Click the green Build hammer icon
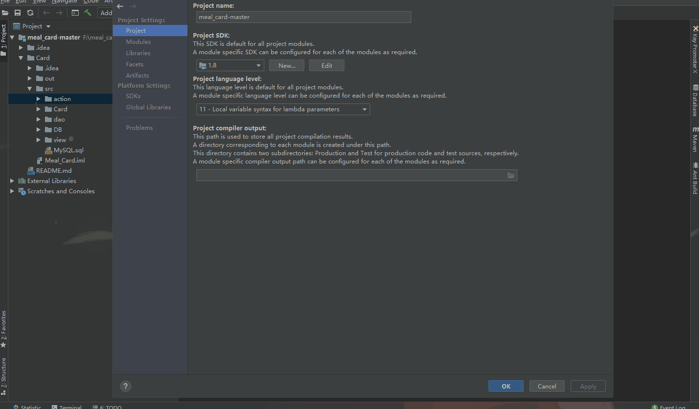 (x=88, y=13)
